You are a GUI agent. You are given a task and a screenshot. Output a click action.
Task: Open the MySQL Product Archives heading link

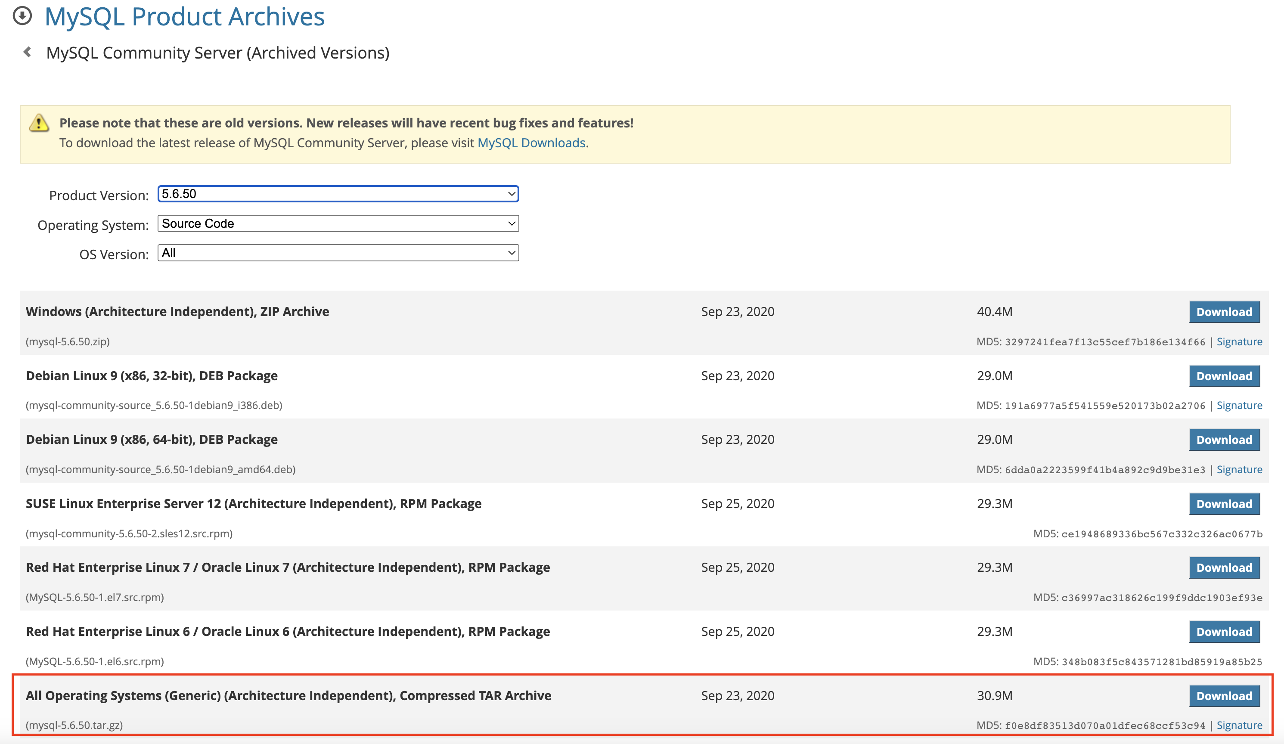(184, 16)
